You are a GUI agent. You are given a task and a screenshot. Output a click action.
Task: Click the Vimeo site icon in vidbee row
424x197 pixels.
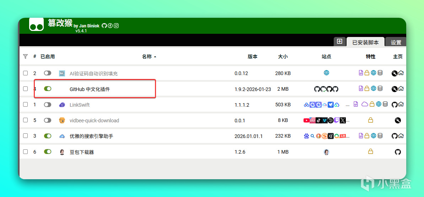325,121
